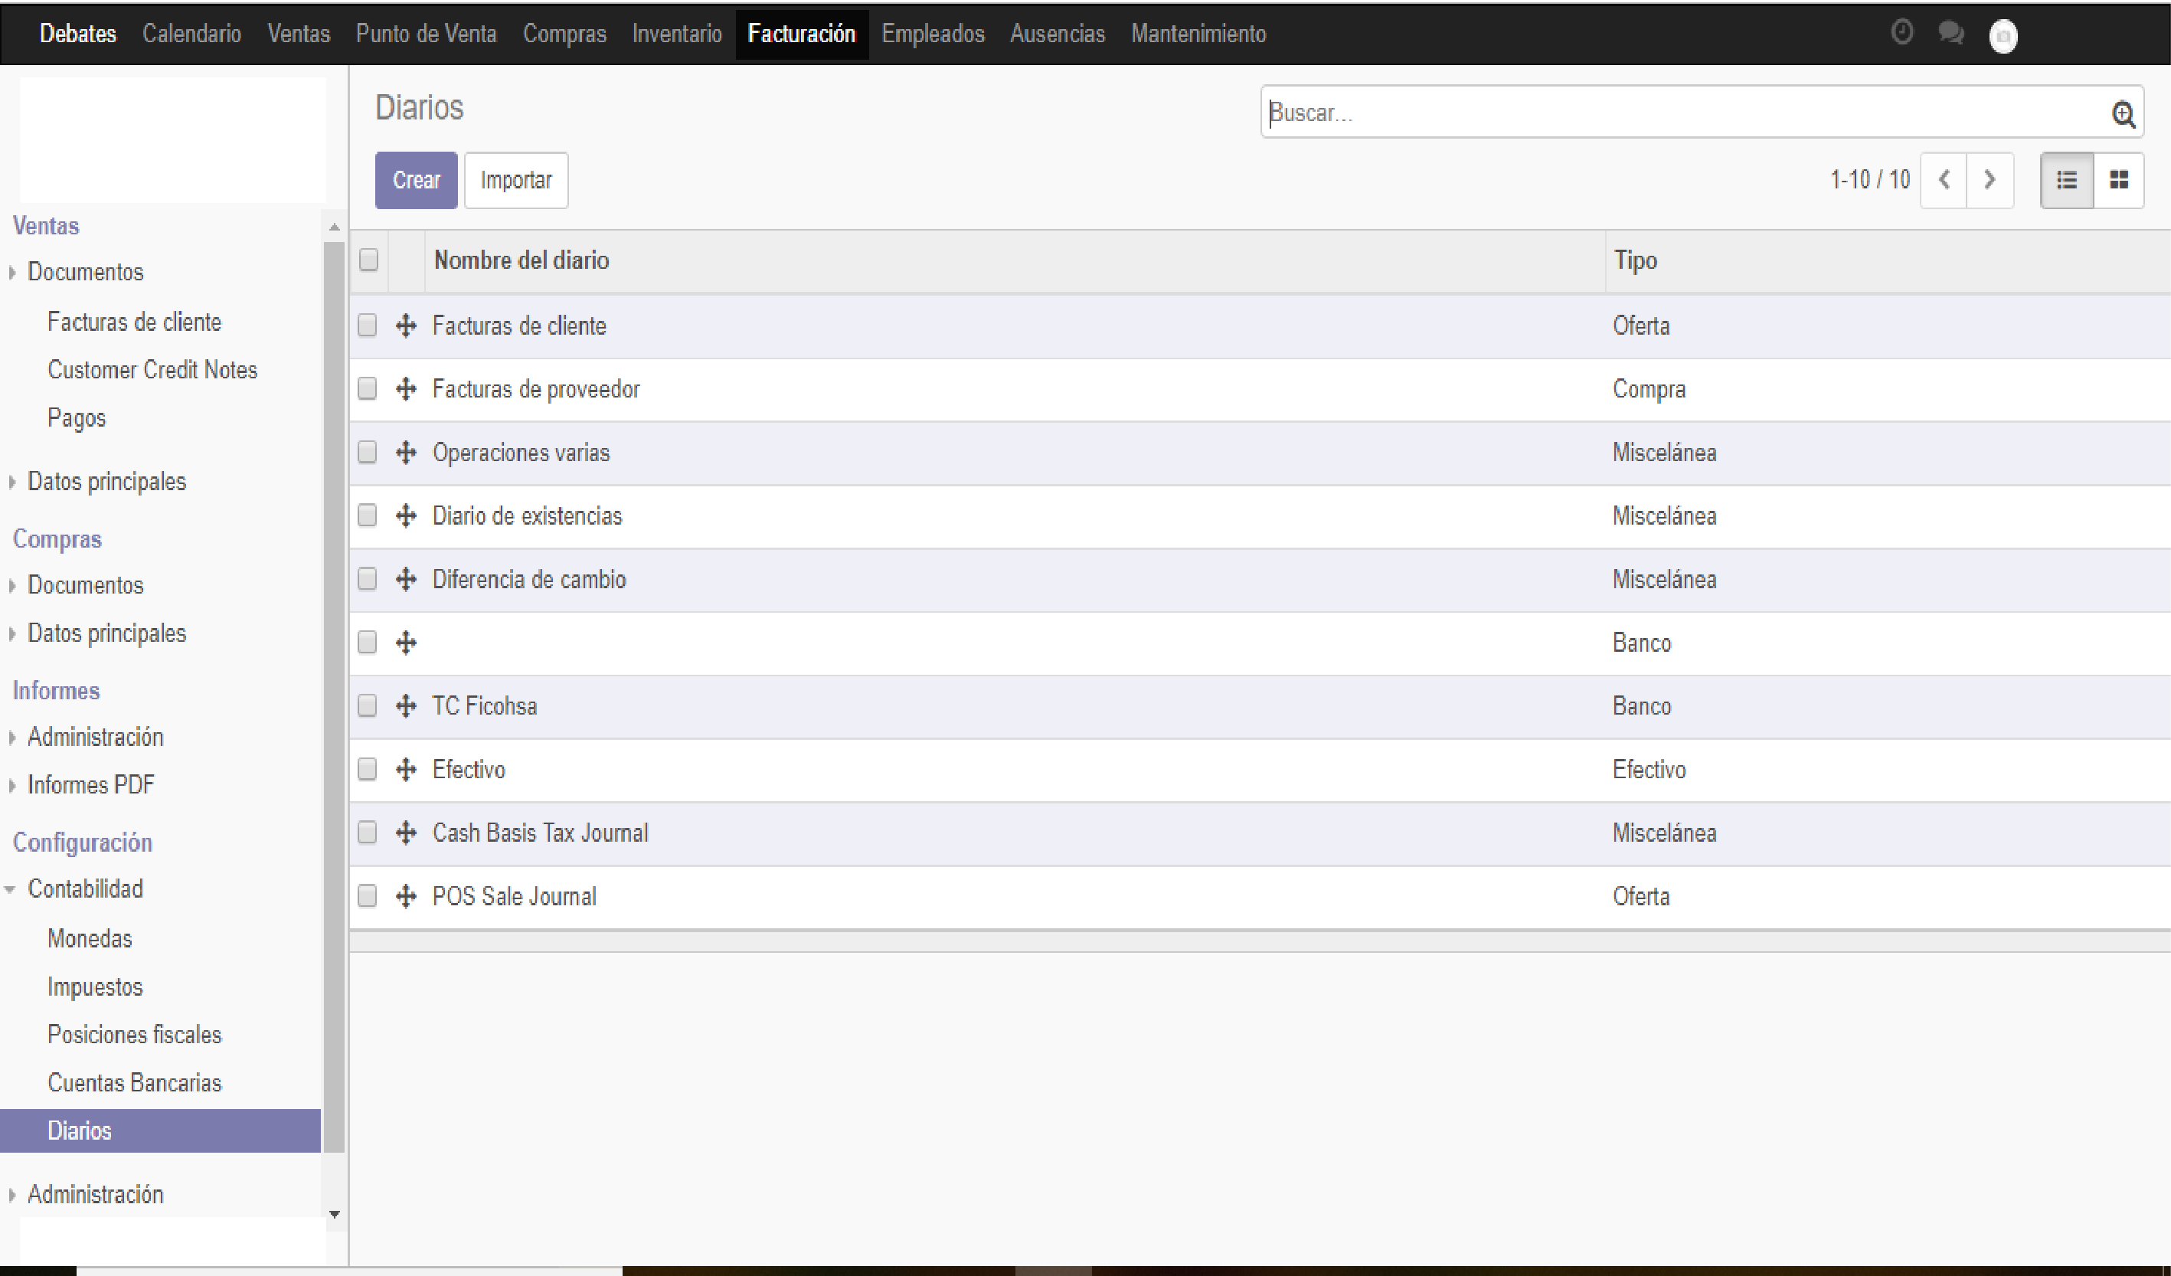The width and height of the screenshot is (2171, 1276).
Task: Click sidebar scrollbar up arrow
Action: (334, 227)
